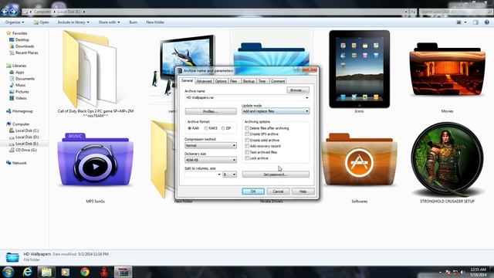The height and width of the screenshot is (278, 494).
Task: Click the Windows Start orb
Action: point(8,272)
